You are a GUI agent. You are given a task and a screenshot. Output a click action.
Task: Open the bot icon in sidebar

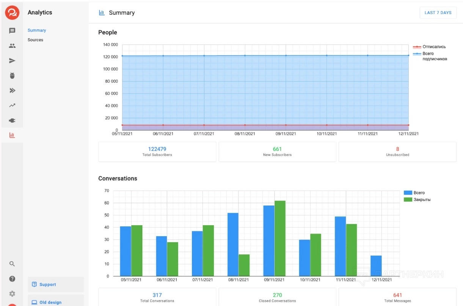12,75
